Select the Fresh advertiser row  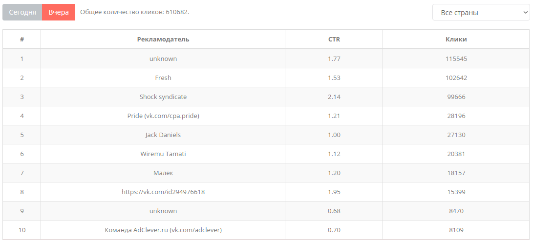pyautogui.click(x=266, y=78)
